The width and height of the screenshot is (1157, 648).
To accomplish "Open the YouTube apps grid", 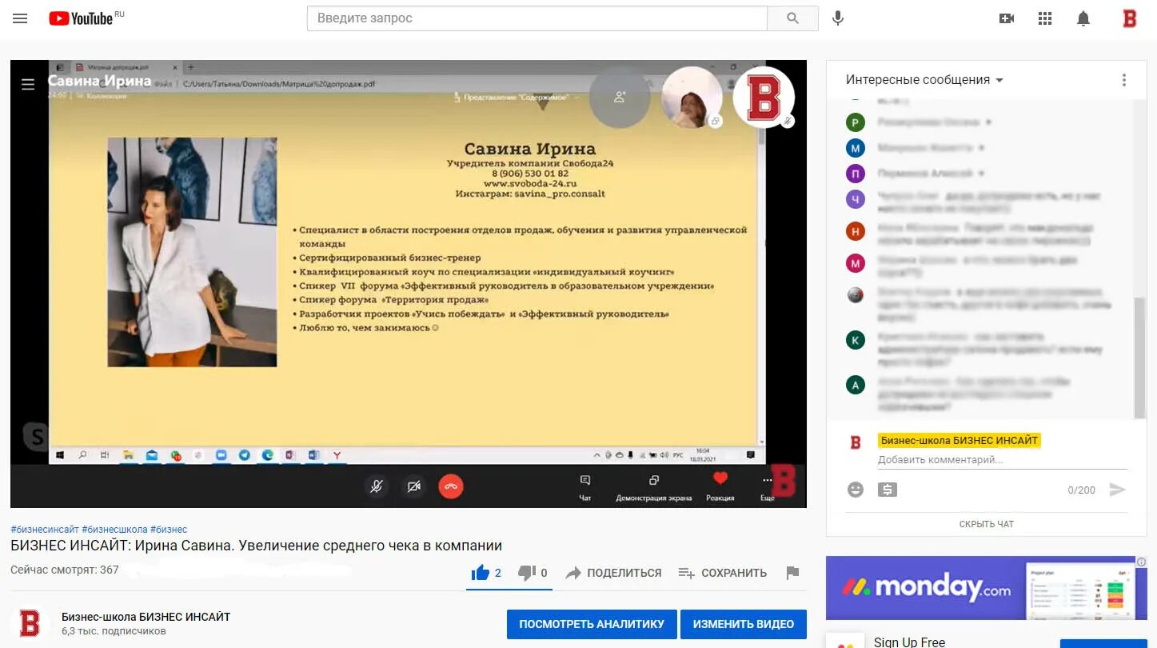I will click(x=1045, y=18).
